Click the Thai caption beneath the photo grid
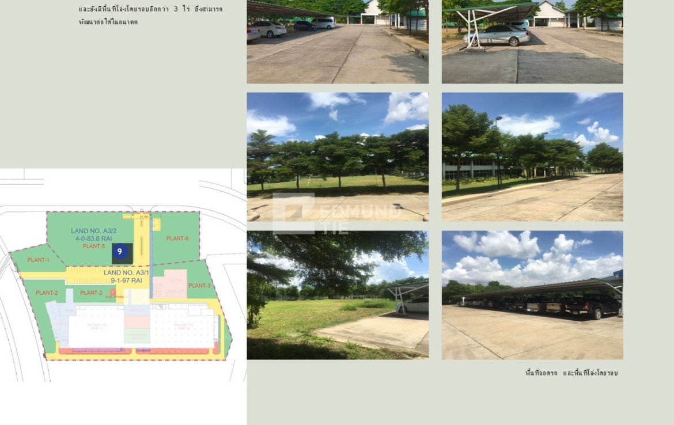The height and width of the screenshot is (425, 674). 571,373
